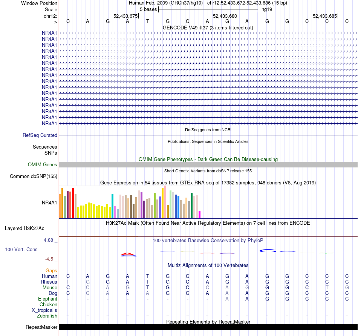Click the 52,433,680 coordinate marker
This screenshot has height=336, width=358.
225,16
